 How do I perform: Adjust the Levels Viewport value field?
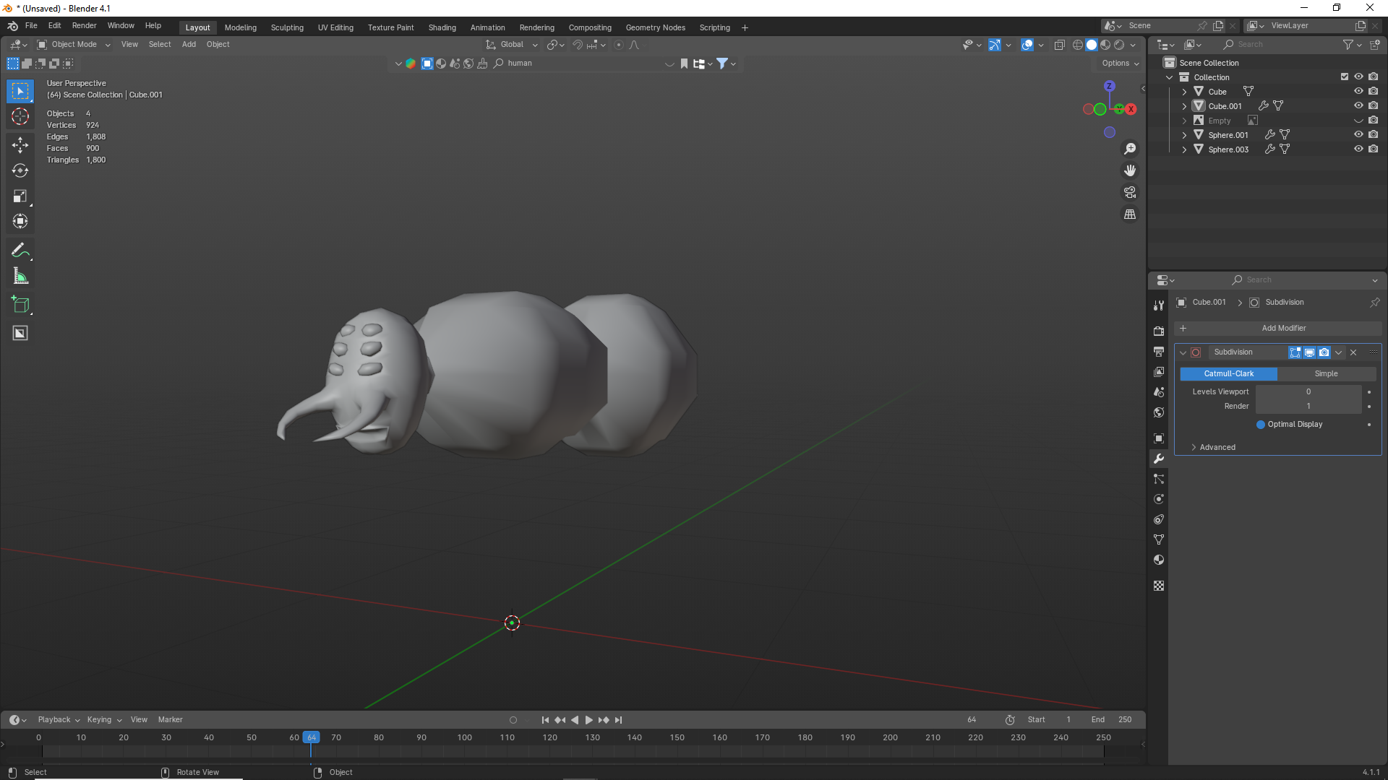click(x=1308, y=391)
